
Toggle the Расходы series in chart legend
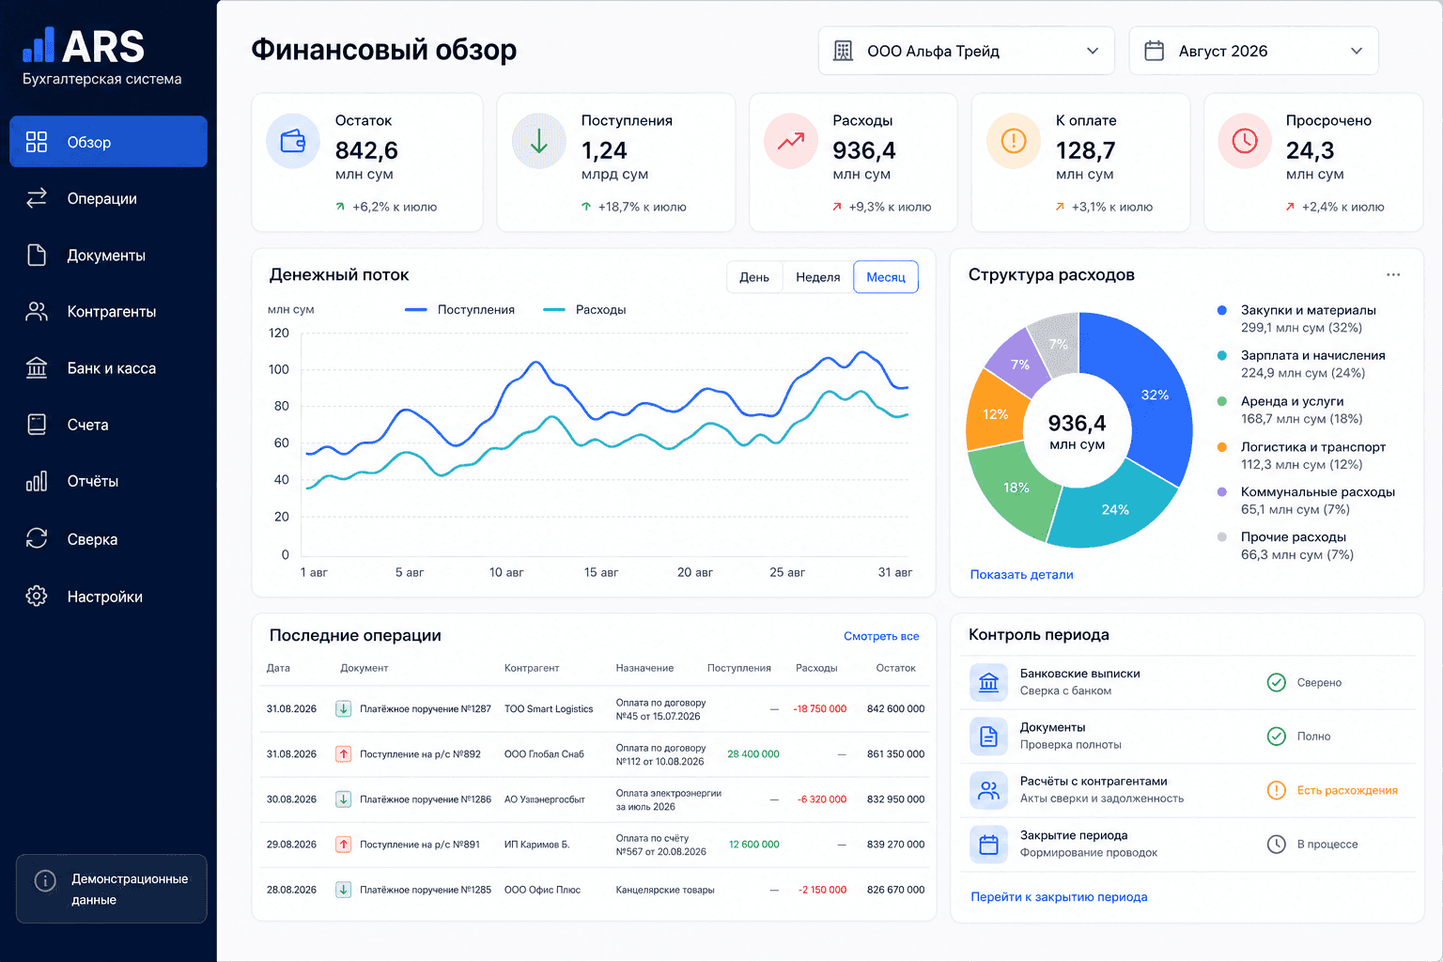click(x=584, y=310)
